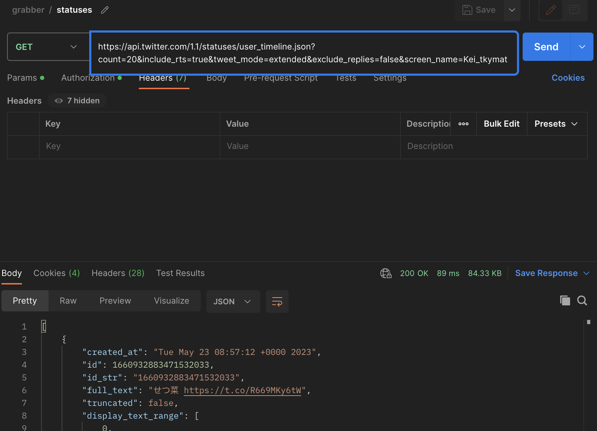The image size is (597, 431).
Task: View the 200 OK status details
Action: (414, 273)
